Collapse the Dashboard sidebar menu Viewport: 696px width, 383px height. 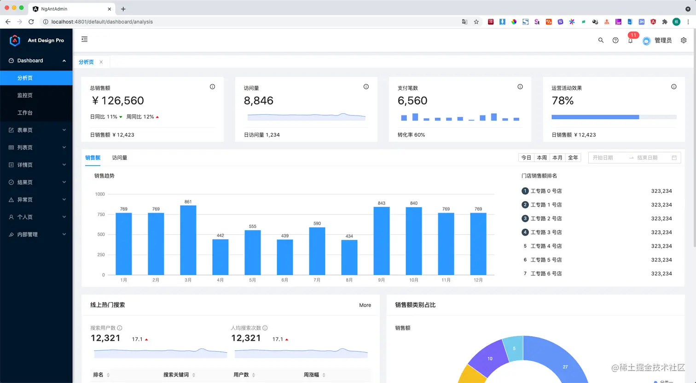(x=36, y=61)
